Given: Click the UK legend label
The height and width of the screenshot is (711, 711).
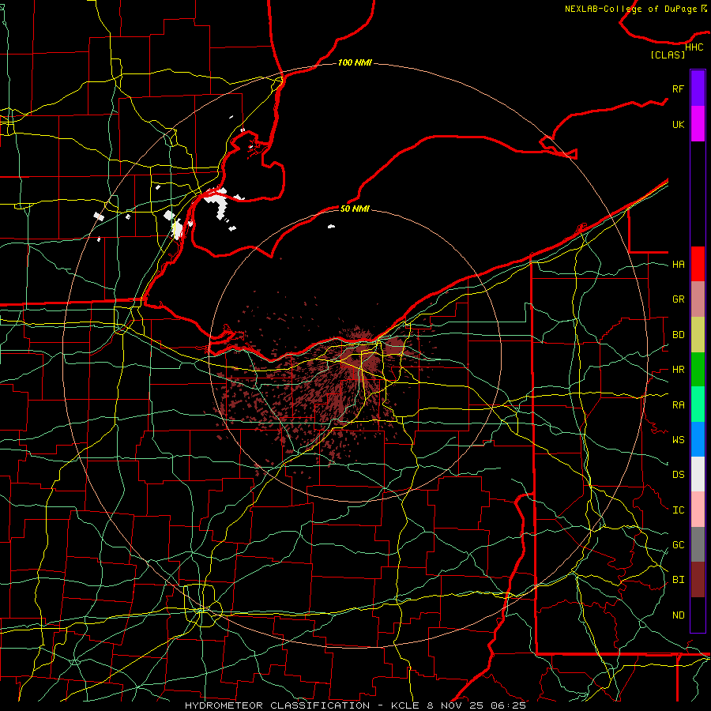Looking at the screenshot, I should [679, 124].
